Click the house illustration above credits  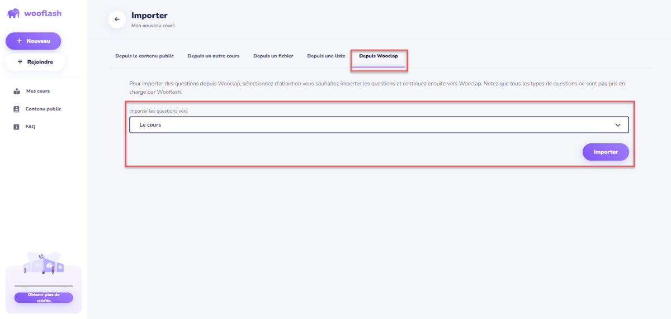click(x=44, y=263)
